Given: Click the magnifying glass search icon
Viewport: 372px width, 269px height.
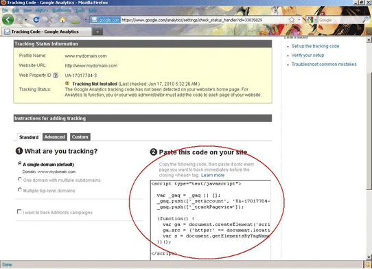Looking at the screenshot, I should coord(366,20).
